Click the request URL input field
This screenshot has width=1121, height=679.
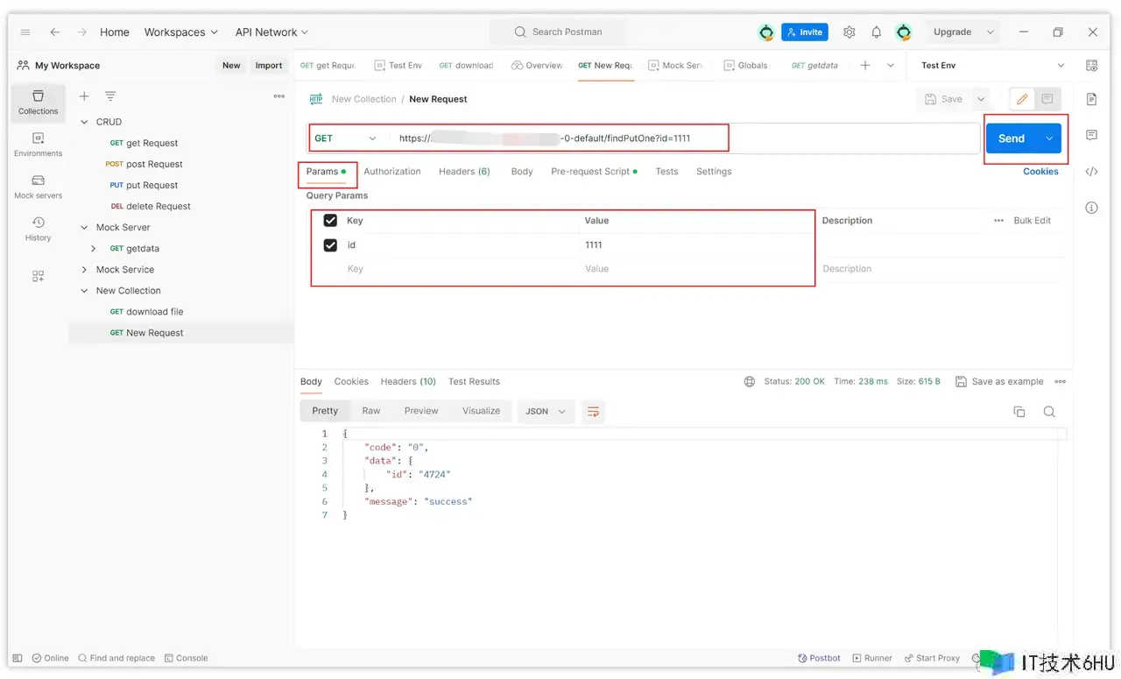[683, 138]
